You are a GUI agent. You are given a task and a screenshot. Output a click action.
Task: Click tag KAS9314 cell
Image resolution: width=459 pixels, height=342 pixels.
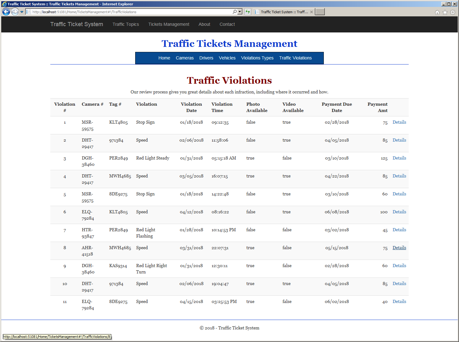click(118, 266)
